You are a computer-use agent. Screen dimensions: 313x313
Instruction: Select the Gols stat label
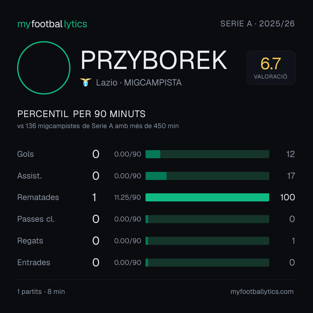click(25, 154)
